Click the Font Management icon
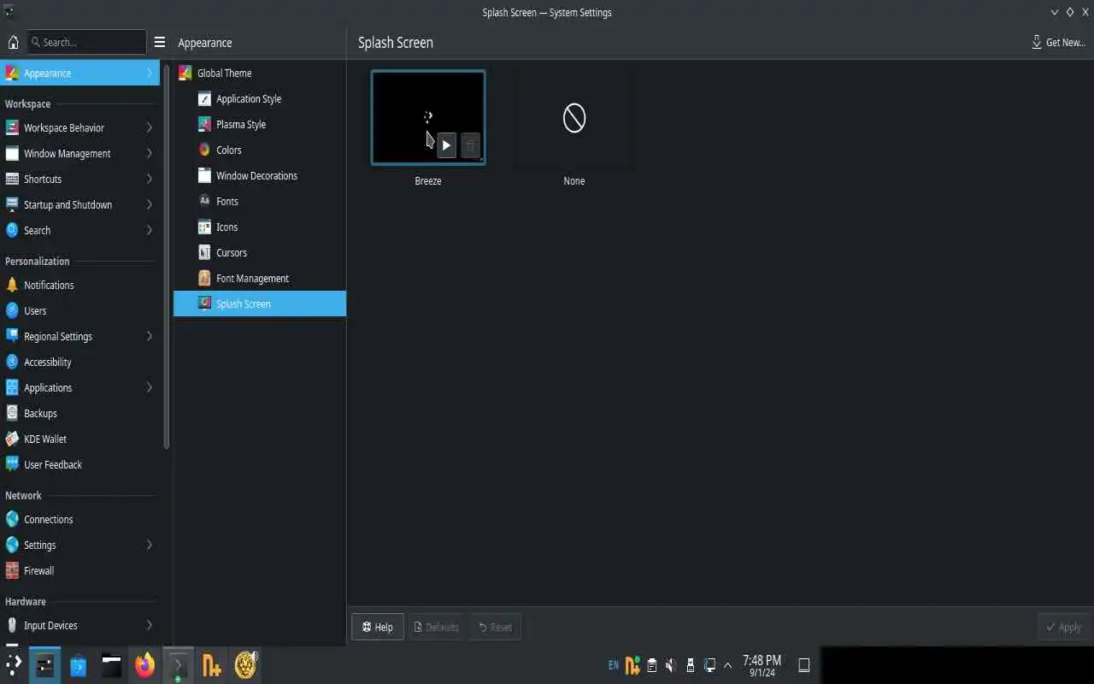The width and height of the screenshot is (1094, 684). (204, 279)
